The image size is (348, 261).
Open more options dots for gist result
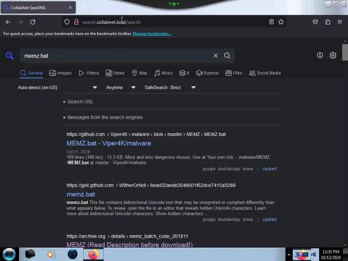tap(258, 220)
